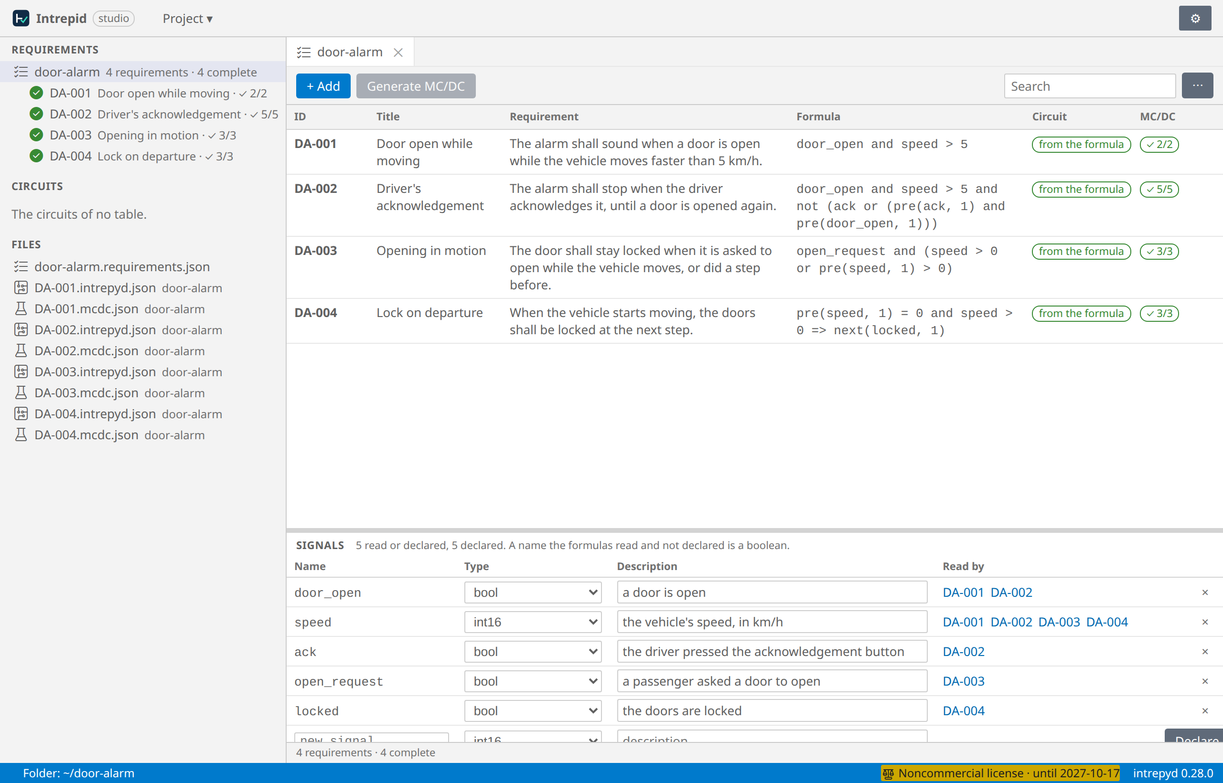Viewport: 1223px width, 783px height.
Task: Click the Add requirement button
Action: [323, 86]
